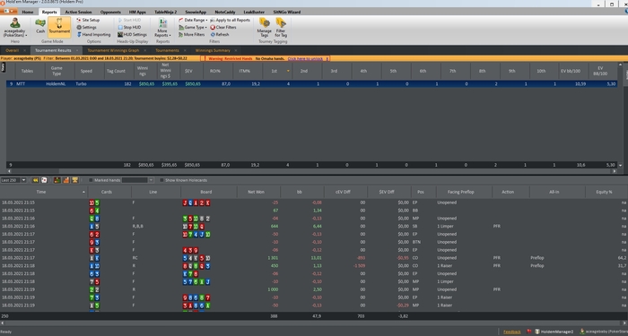Close the Tournaments report tab
This screenshot has width=628, height=336.
185,50
